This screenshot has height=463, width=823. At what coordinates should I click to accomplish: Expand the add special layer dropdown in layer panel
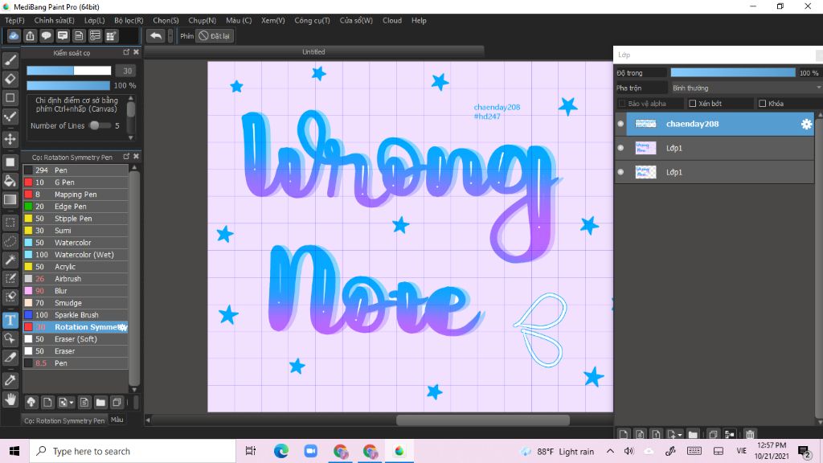pyautogui.click(x=680, y=435)
